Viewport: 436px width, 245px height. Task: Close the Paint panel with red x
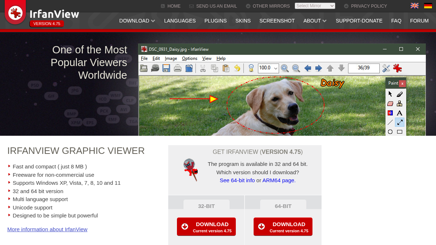pyautogui.click(x=402, y=83)
